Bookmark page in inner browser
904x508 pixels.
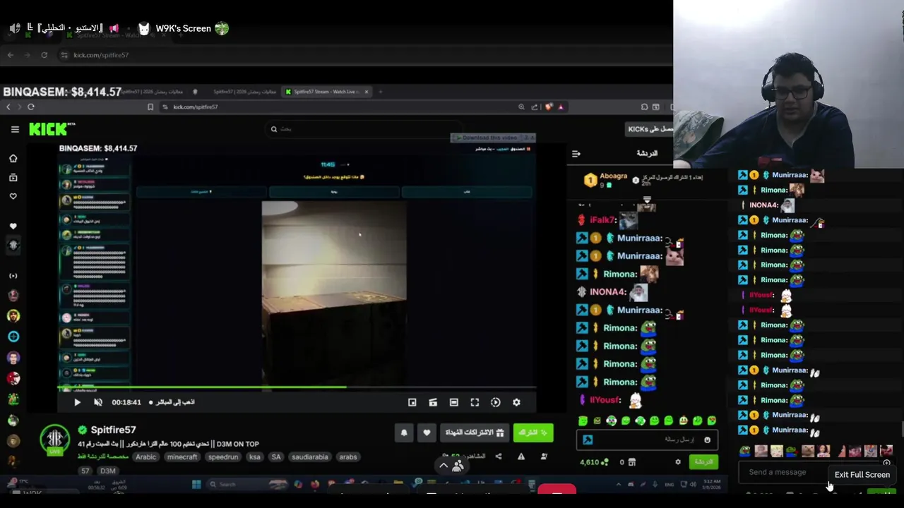[150, 107]
